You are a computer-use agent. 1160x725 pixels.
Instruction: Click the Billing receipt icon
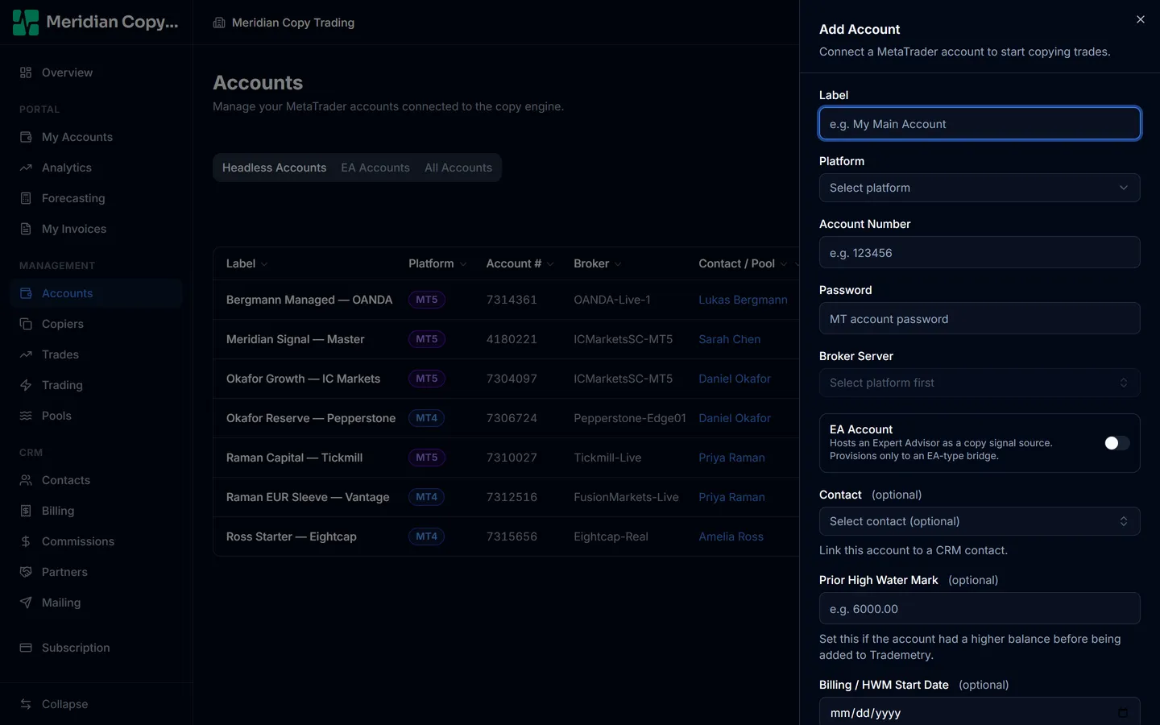point(26,511)
